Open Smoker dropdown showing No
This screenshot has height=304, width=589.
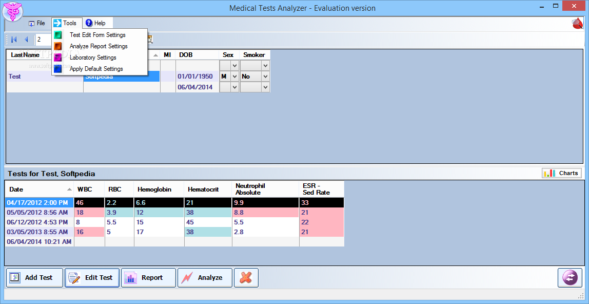pos(266,77)
